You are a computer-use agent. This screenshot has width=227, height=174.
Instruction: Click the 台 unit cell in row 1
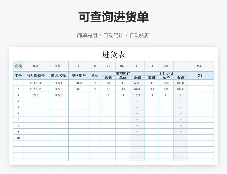[x=95, y=83]
